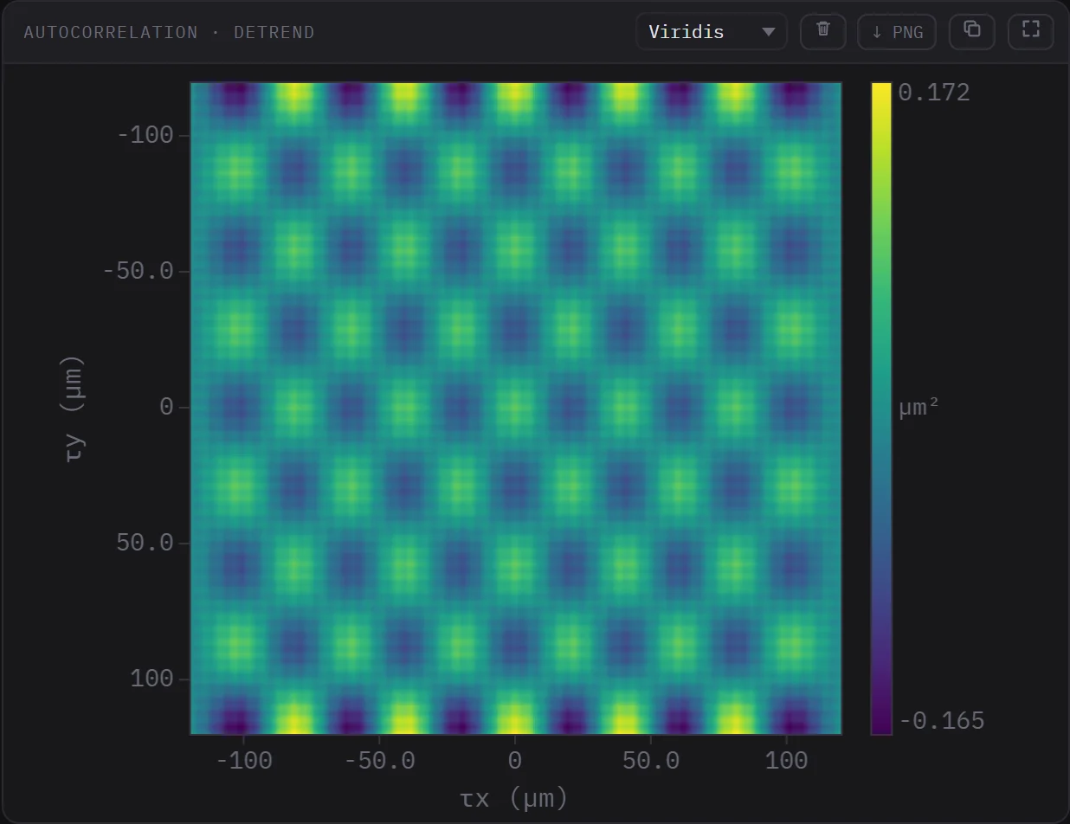Click the copy panel icon
1070x824 pixels.
[971, 32]
